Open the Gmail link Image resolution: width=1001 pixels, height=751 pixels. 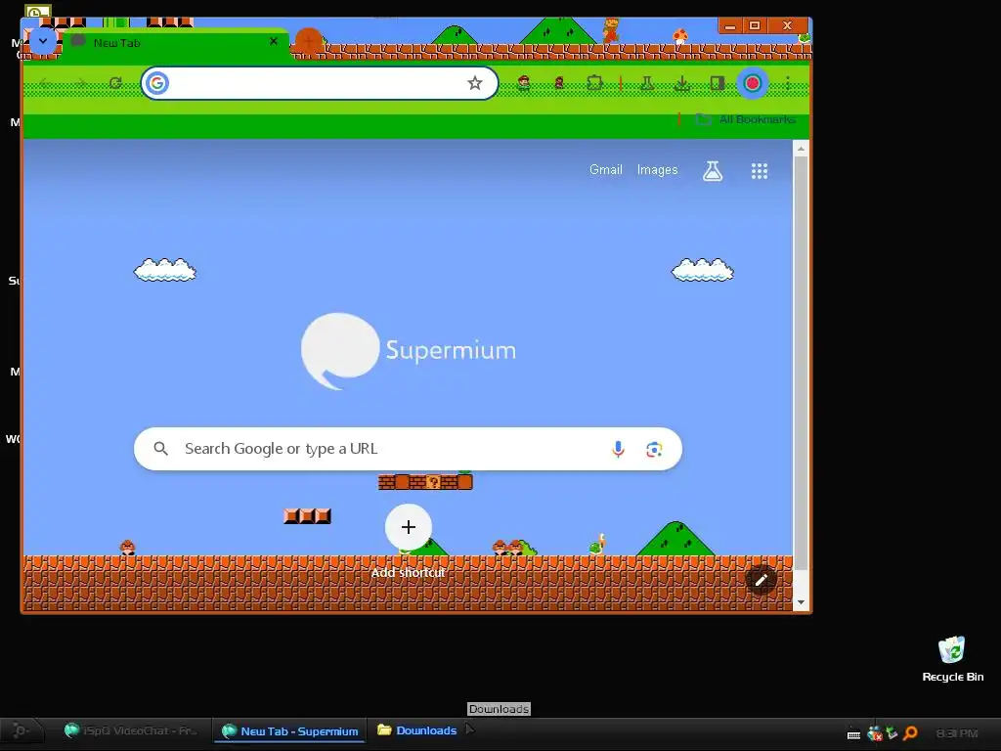(606, 170)
